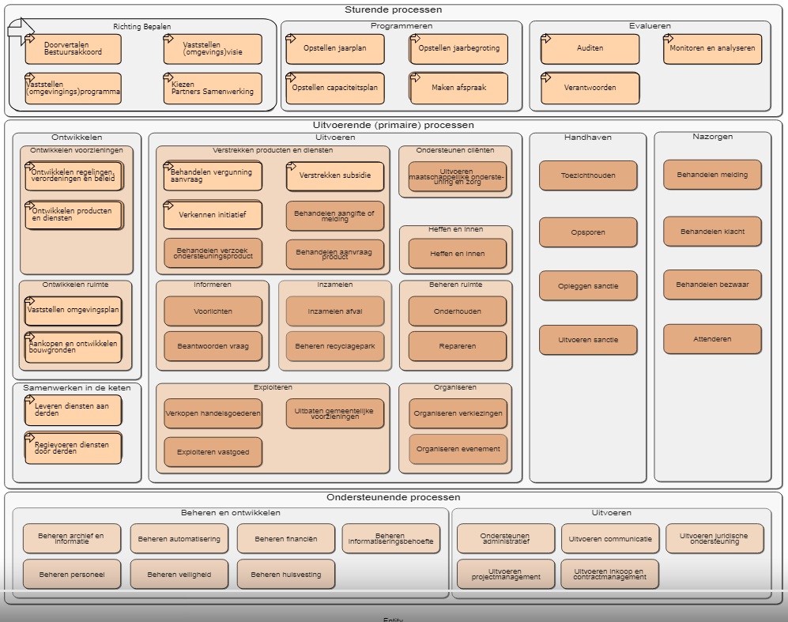The height and width of the screenshot is (622, 788).
Task: Click process arrow icon on Opstellen jaarplan
Action: 291,38
